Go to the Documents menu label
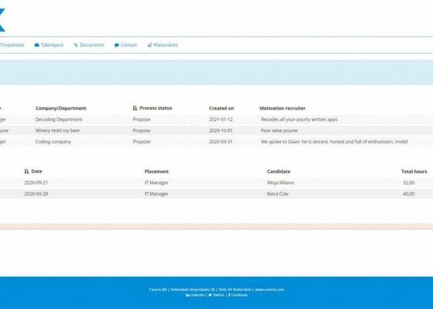The image size is (433, 309). click(x=92, y=45)
